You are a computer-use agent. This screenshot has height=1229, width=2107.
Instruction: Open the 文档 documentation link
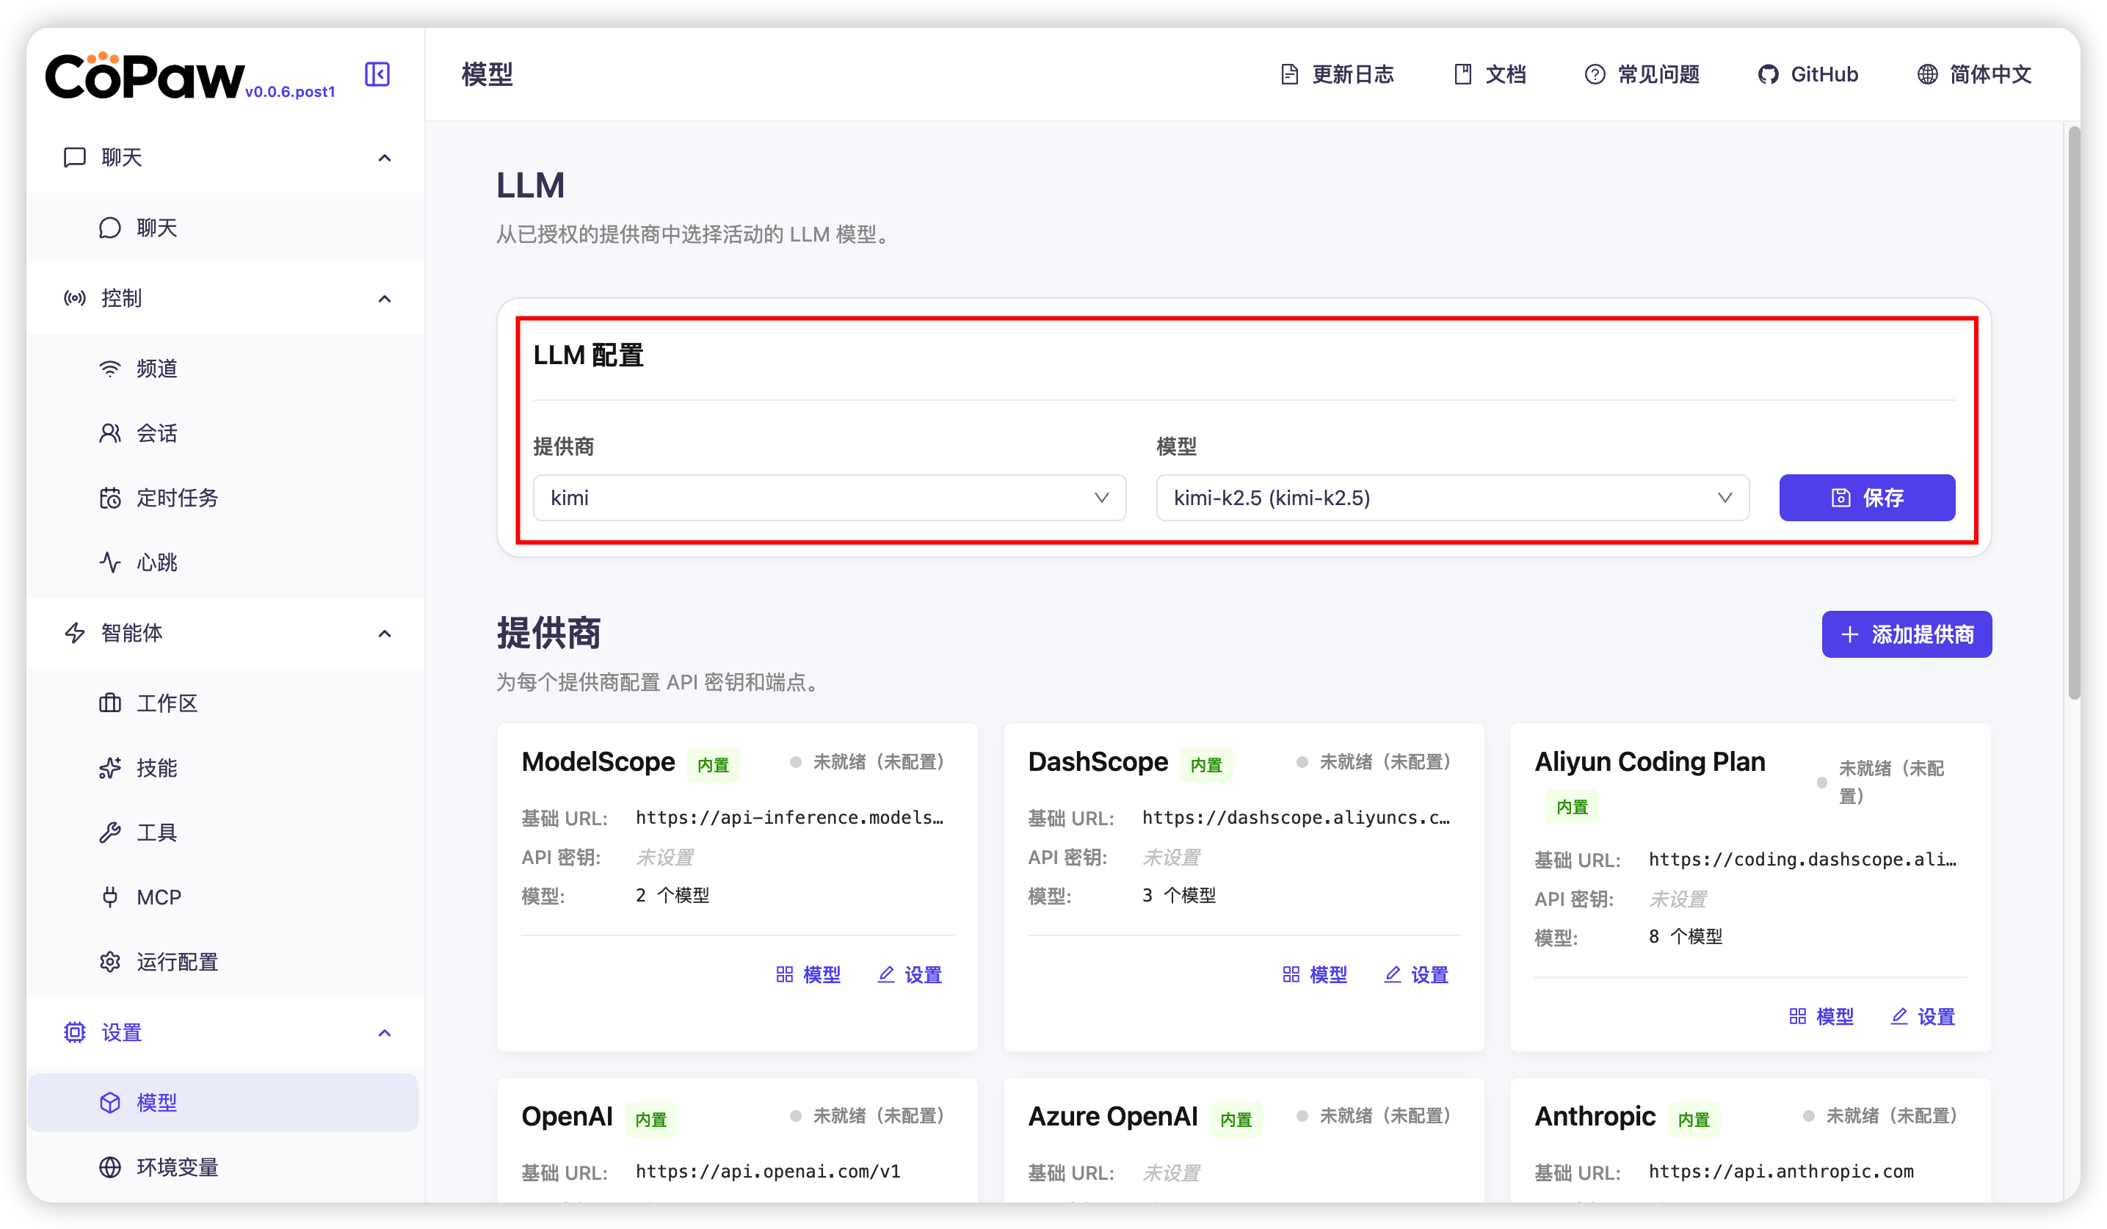point(1490,74)
